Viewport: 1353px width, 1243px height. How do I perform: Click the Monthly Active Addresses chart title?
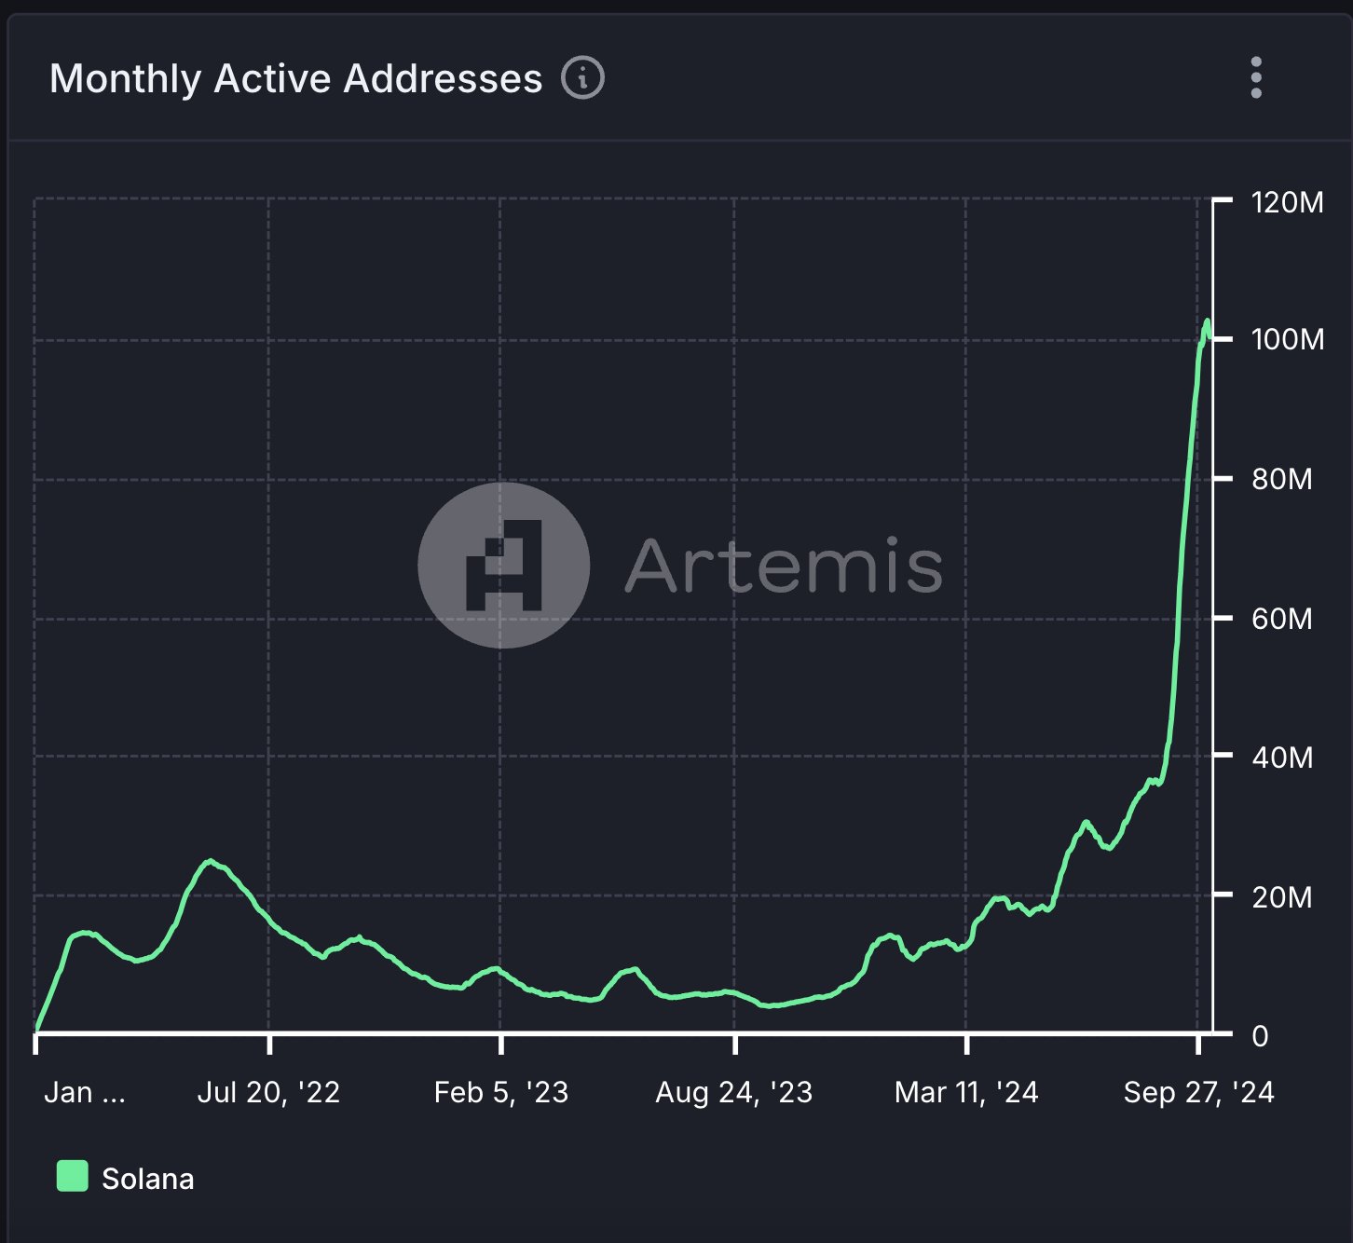click(x=295, y=78)
